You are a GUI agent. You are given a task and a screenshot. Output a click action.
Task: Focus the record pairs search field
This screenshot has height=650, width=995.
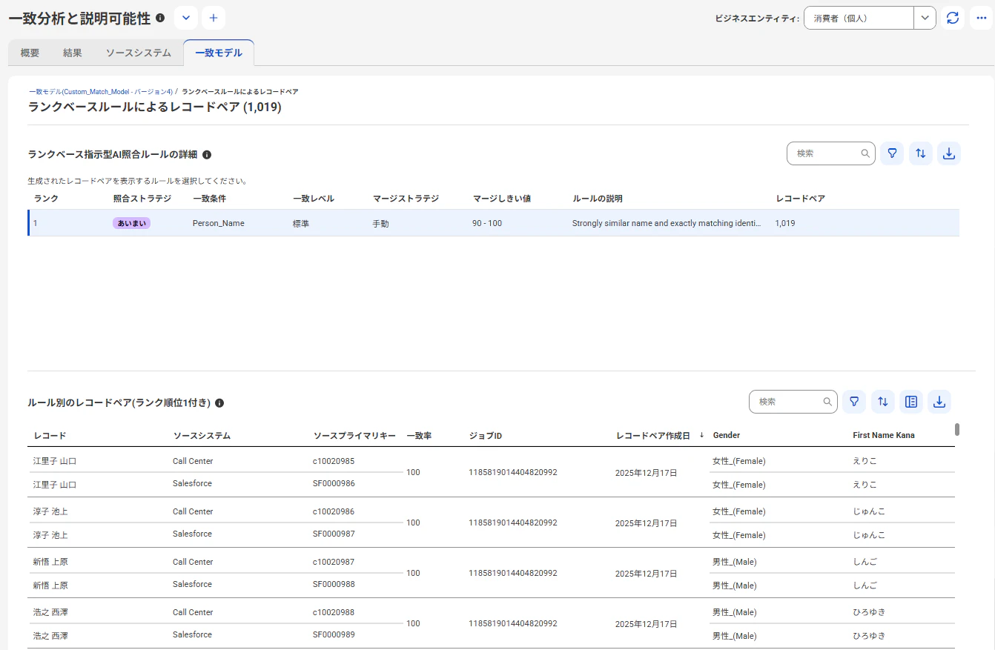793,402
